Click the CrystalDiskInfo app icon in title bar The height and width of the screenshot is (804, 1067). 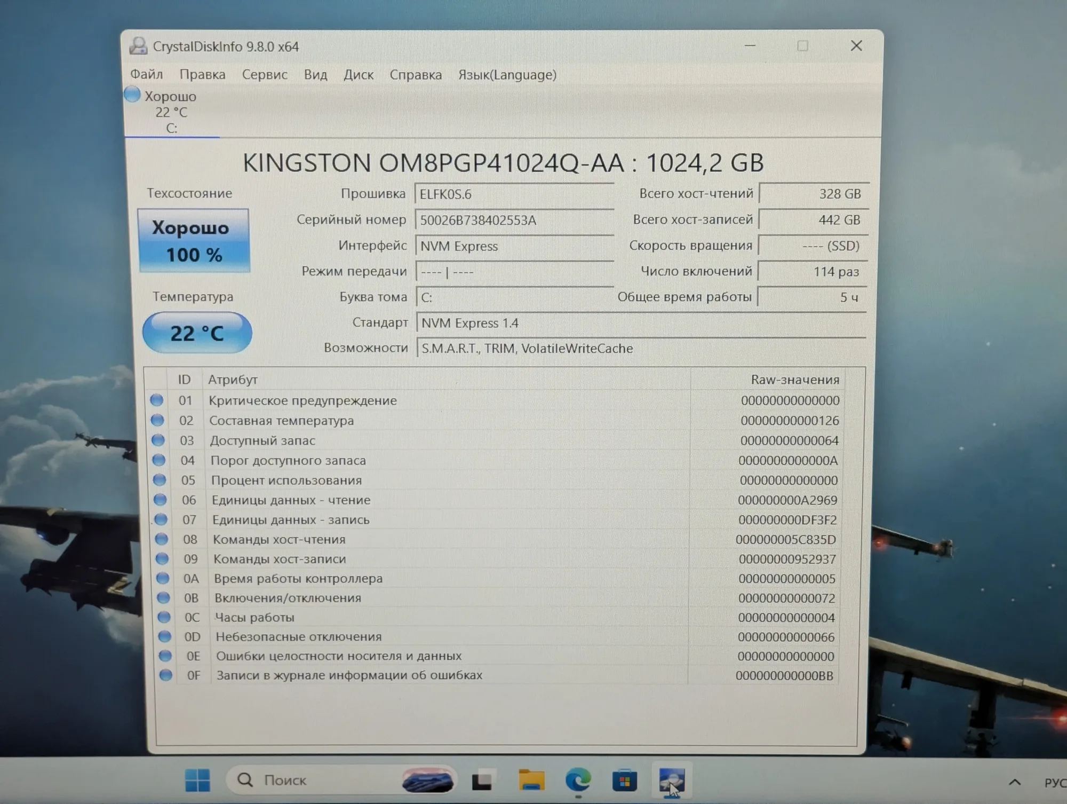click(138, 46)
